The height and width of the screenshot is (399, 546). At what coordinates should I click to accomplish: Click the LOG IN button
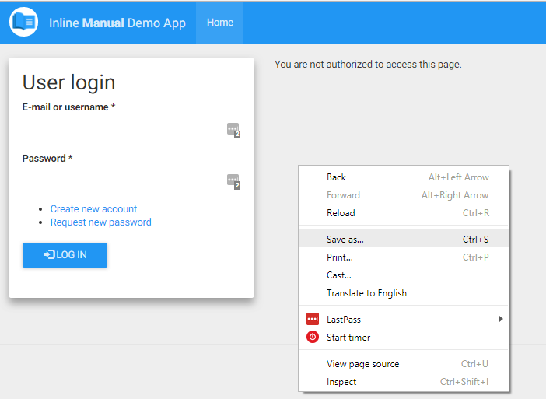point(65,255)
